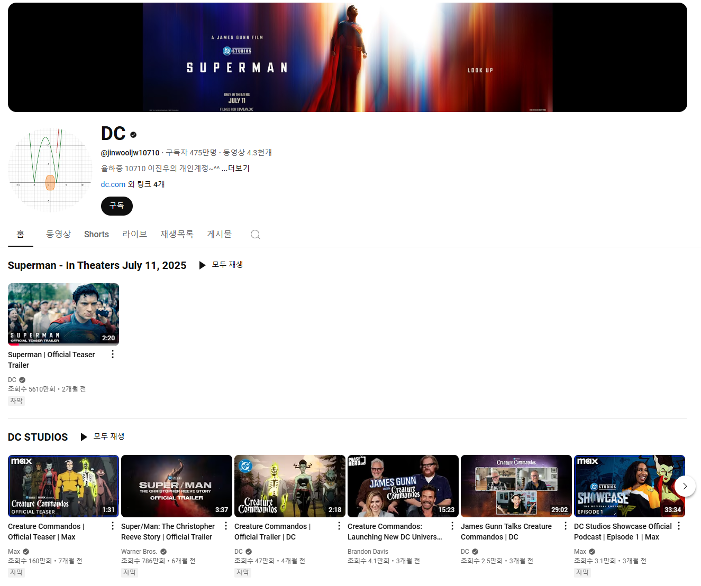Open the 재생목록 tab

pyautogui.click(x=177, y=234)
